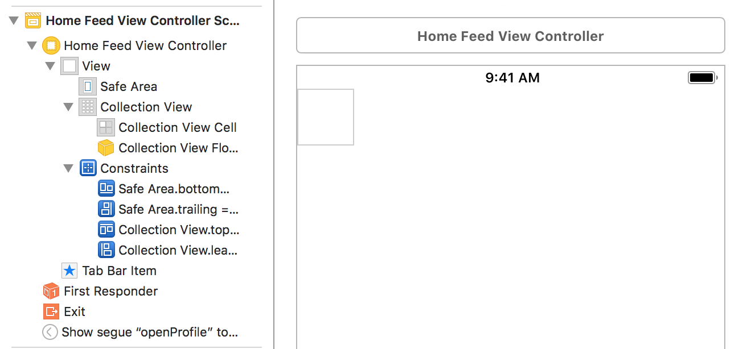This screenshot has height=349, width=747.
Task: Collapse the Home Feed View Controller node
Action: (32, 45)
